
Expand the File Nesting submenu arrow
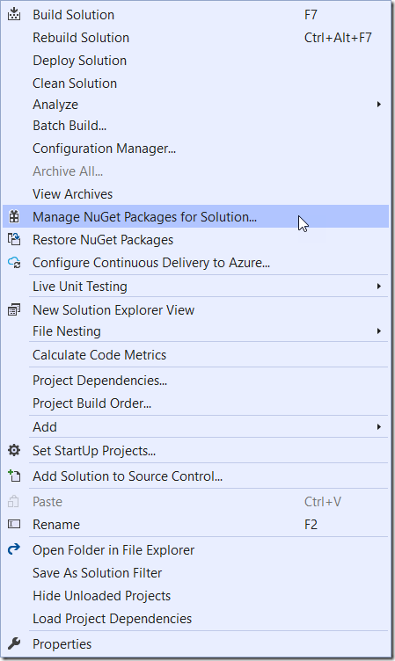[x=379, y=330]
